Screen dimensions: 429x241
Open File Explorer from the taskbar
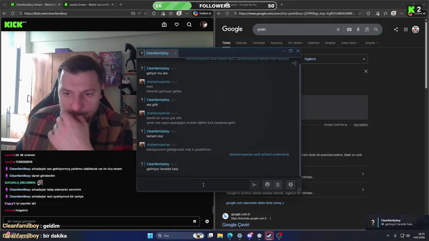pyautogui.click(x=220, y=236)
